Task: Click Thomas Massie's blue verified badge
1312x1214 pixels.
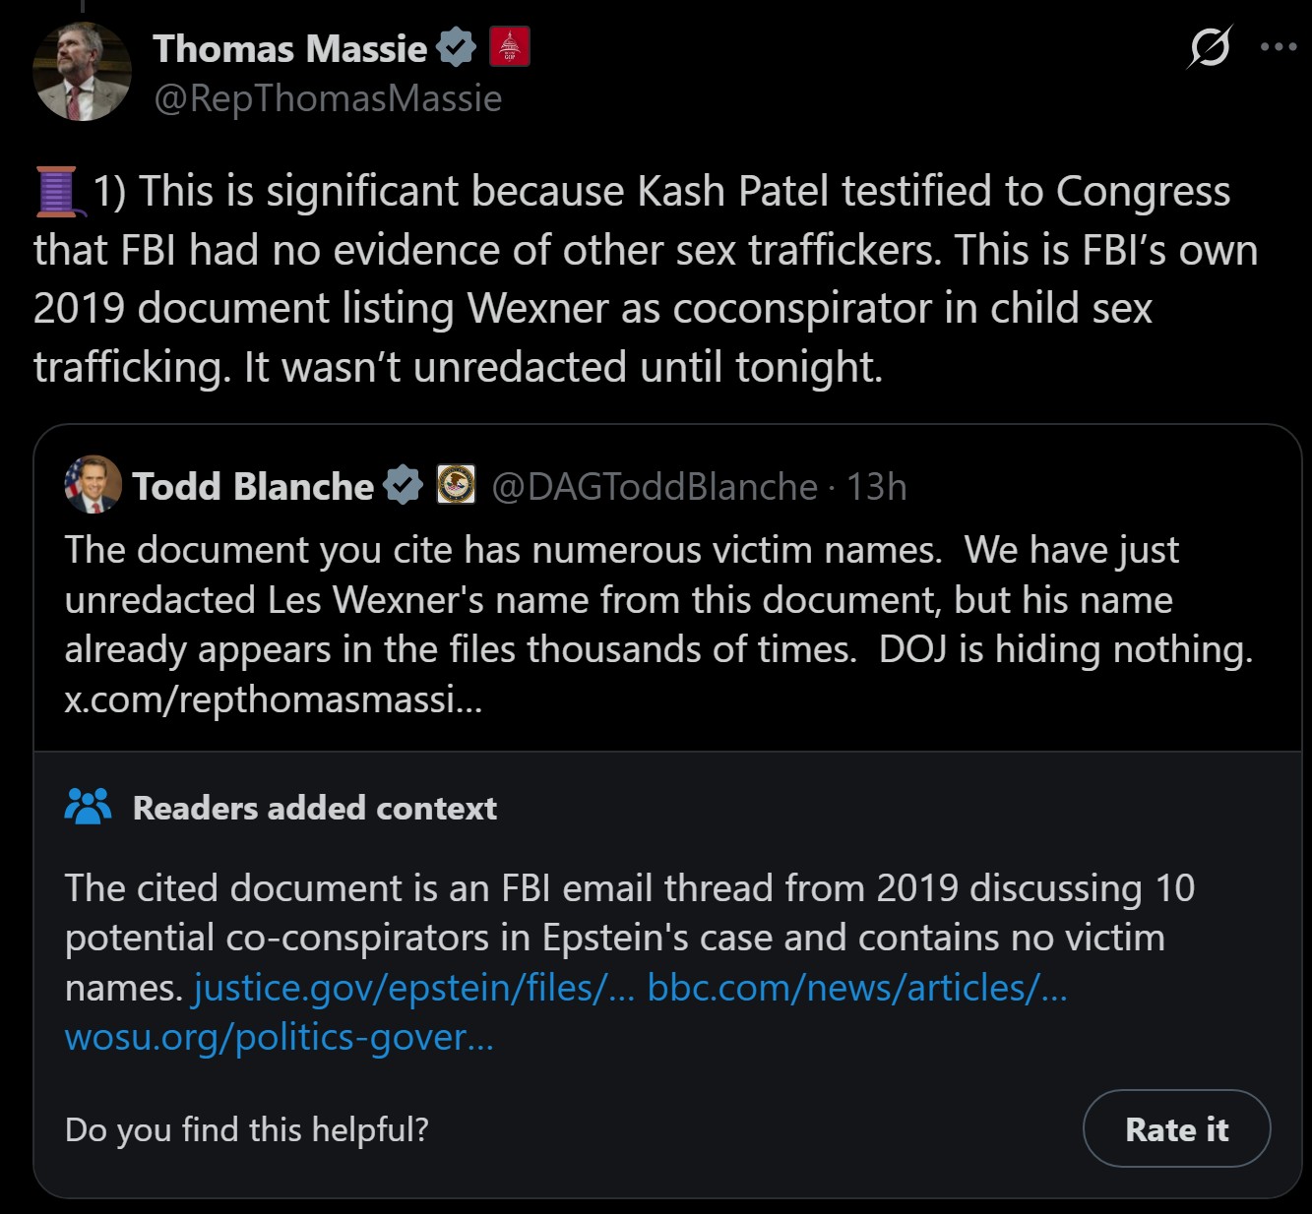Action: (x=456, y=47)
